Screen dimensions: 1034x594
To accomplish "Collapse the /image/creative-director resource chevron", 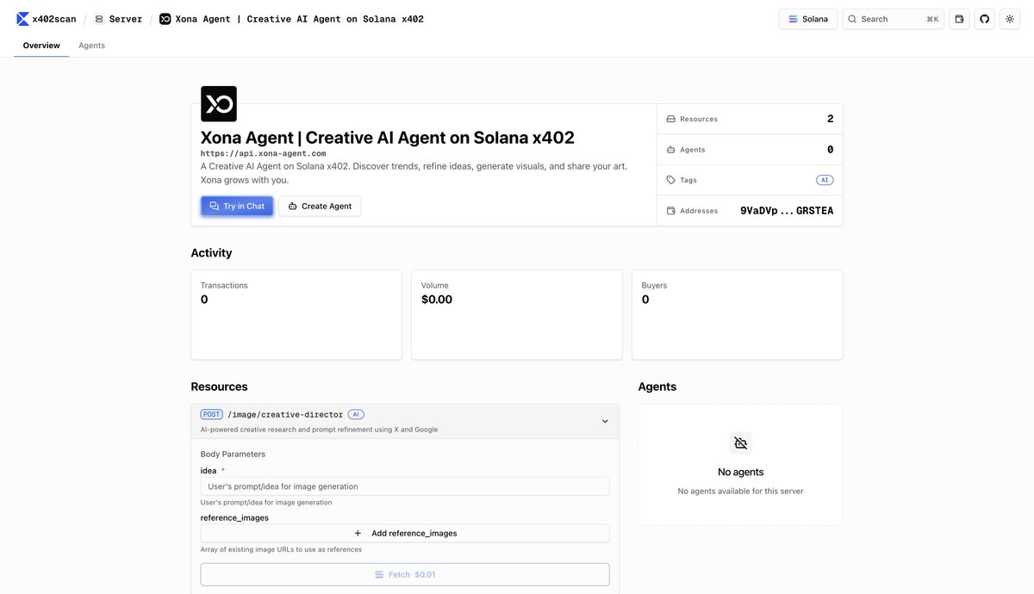I will [x=605, y=421].
